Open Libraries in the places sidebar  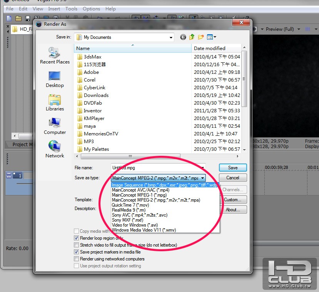tap(55, 103)
